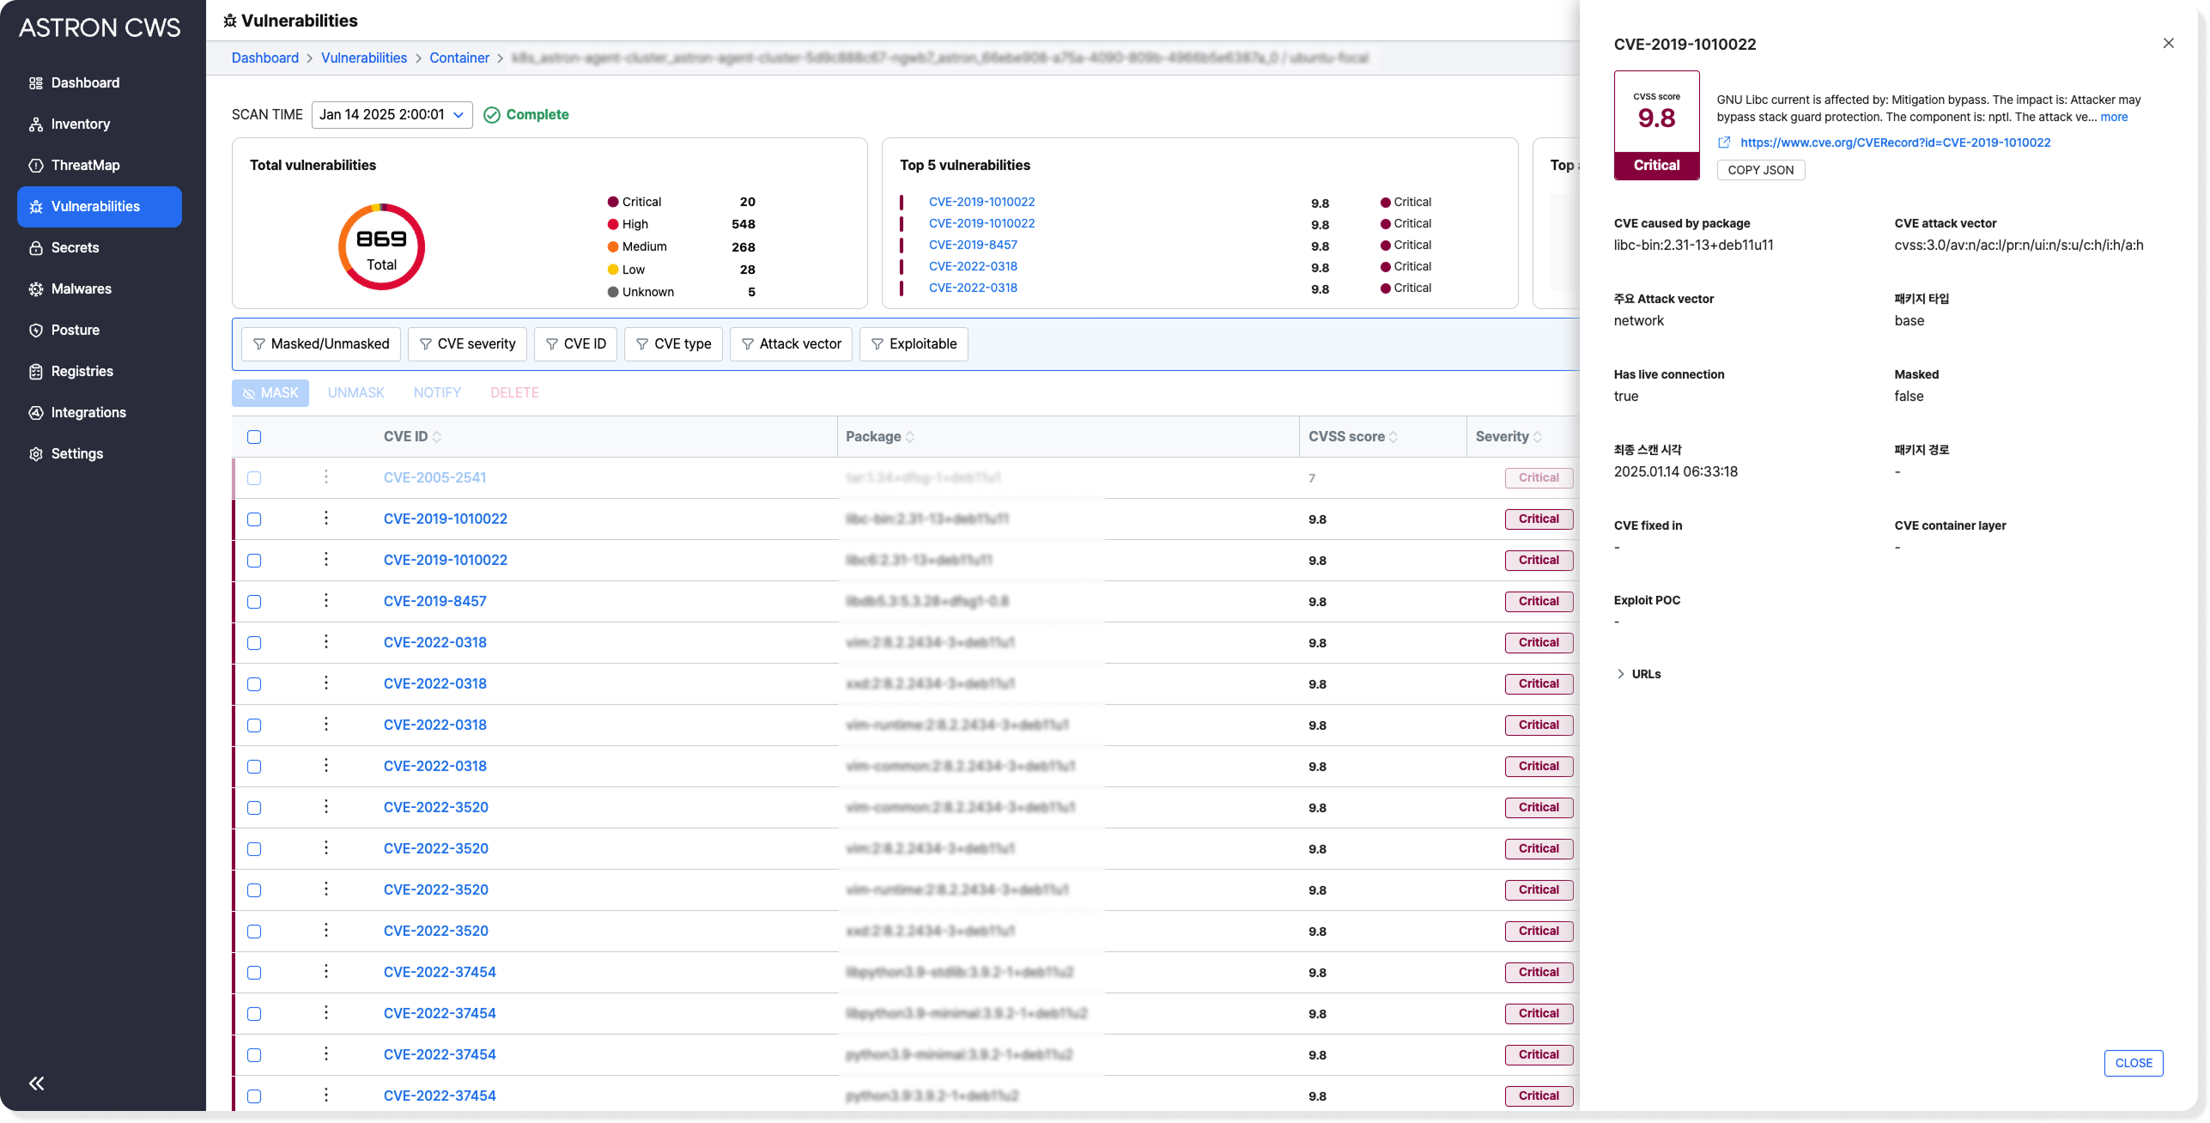The image size is (2210, 1123).
Task: Open the Registries sidebar icon
Action: pos(35,372)
